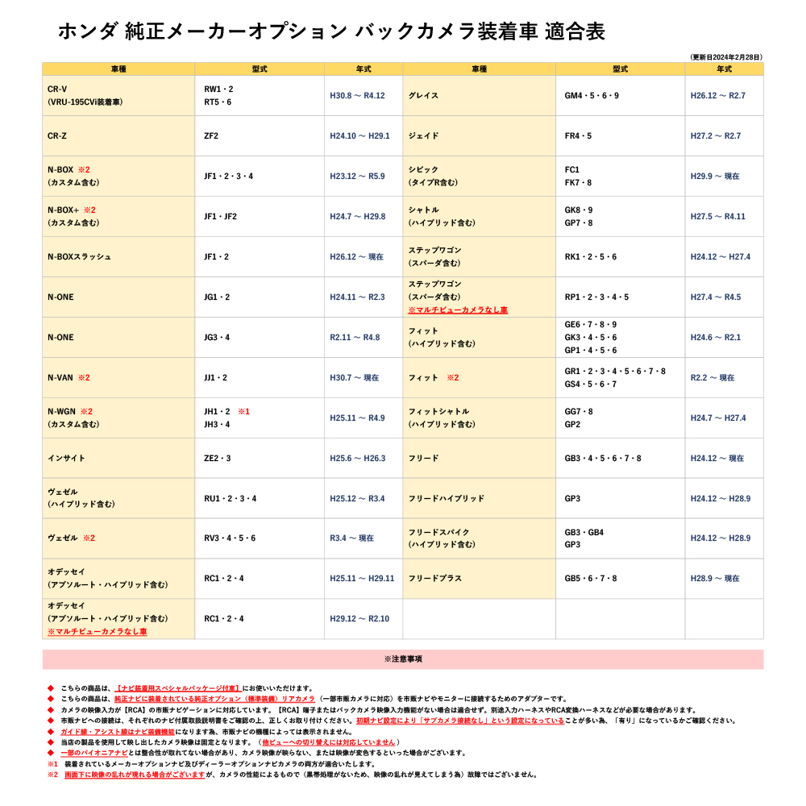806x806 pixels.
Task: Click the FR4・5 model cell
Action: point(621,135)
